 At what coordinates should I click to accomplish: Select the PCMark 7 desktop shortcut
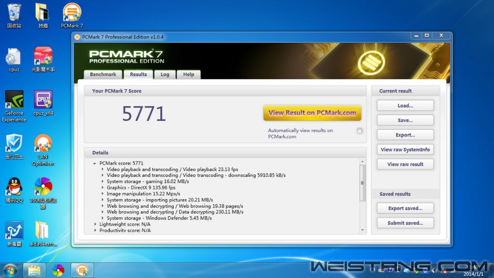click(72, 15)
